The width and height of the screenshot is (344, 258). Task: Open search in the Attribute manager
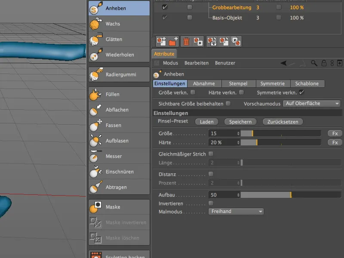tap(314, 63)
